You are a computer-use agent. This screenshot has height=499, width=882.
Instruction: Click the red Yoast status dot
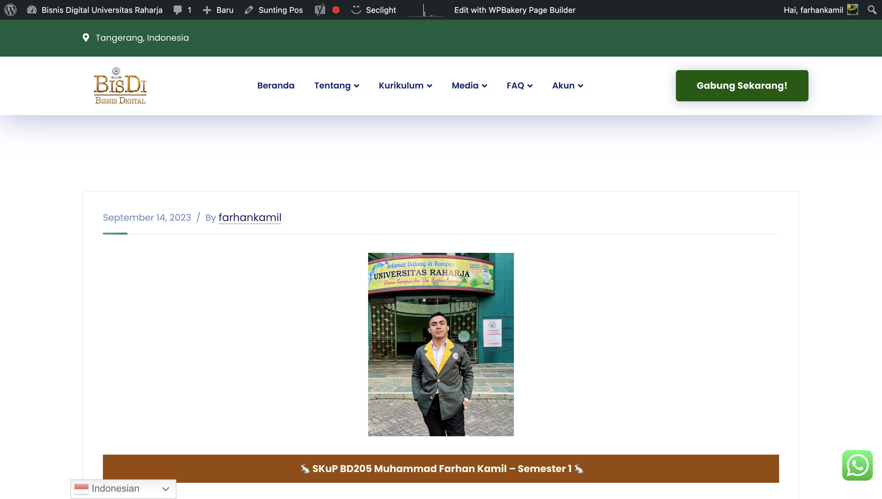(x=336, y=9)
